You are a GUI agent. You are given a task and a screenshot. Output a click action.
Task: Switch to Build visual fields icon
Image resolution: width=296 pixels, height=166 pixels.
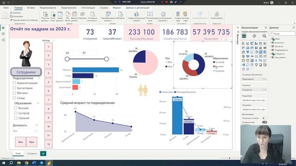point(244,36)
